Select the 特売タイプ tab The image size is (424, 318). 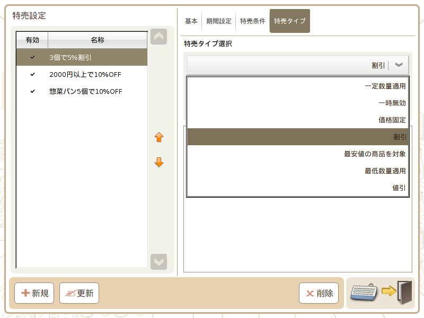point(290,21)
